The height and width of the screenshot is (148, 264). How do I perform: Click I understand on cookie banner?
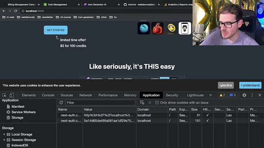coord(250,85)
